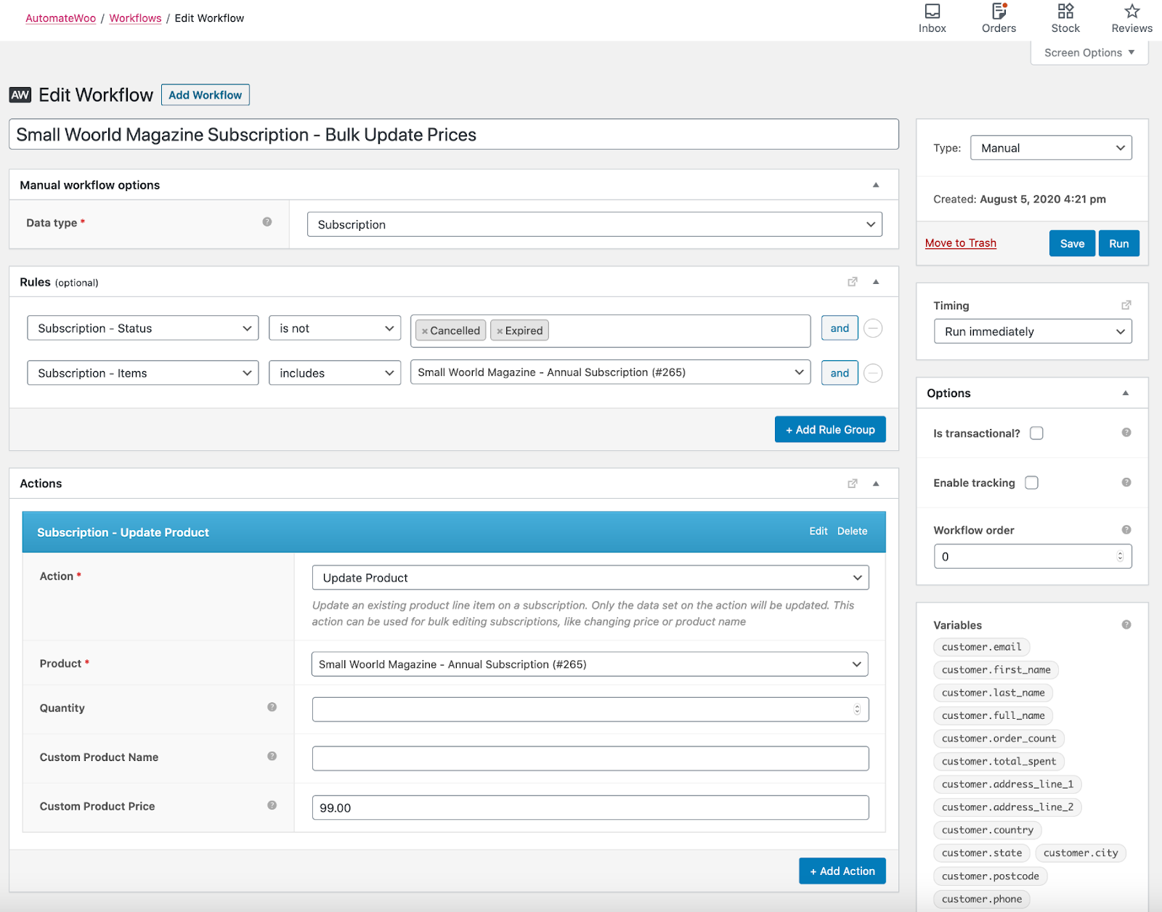The width and height of the screenshot is (1162, 912).
Task: Click the Workflow order number field
Action: coord(1033,557)
